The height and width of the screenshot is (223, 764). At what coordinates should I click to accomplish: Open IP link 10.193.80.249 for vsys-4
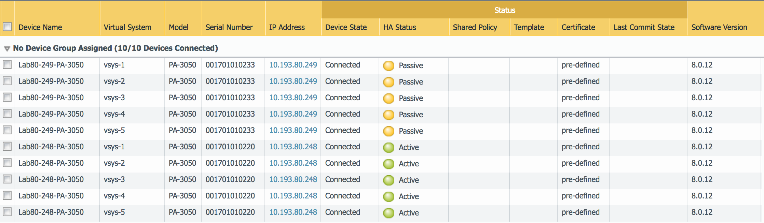coord(293,114)
